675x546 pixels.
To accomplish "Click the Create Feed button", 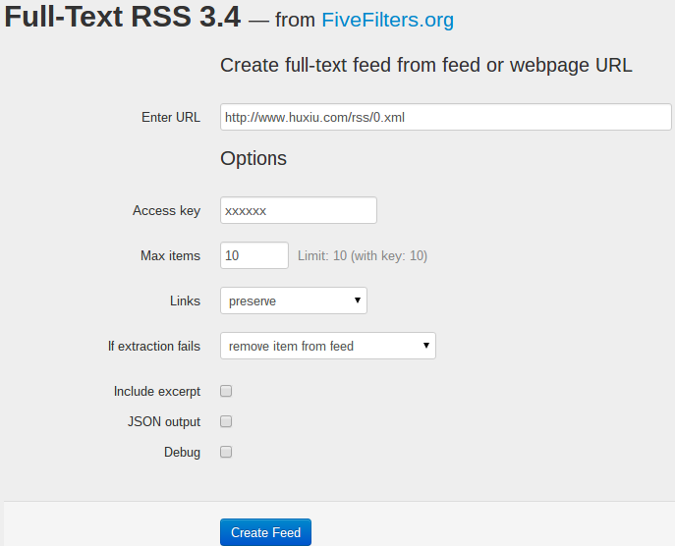I will tap(265, 532).
